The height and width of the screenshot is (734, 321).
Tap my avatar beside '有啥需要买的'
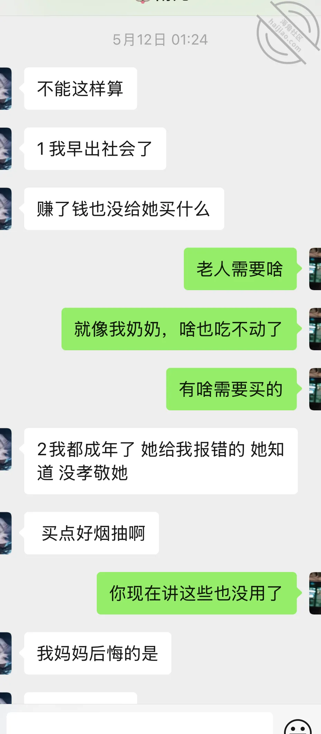pyautogui.click(x=315, y=389)
